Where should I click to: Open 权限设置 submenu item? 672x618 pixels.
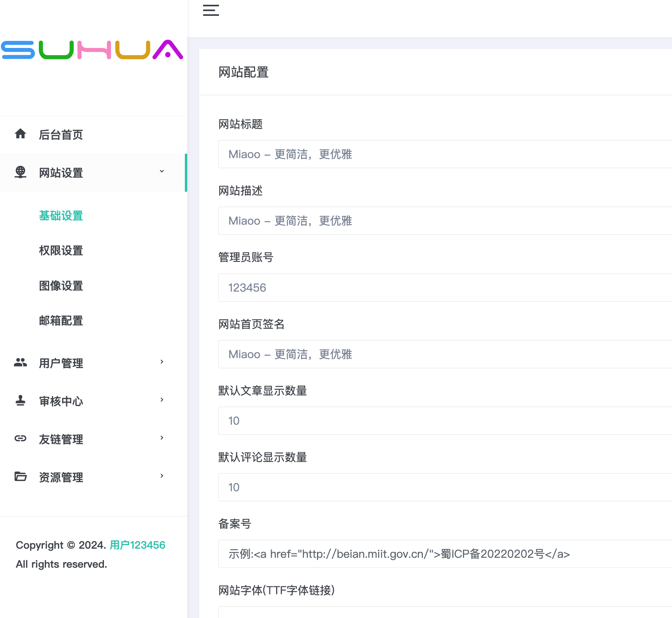tap(61, 250)
